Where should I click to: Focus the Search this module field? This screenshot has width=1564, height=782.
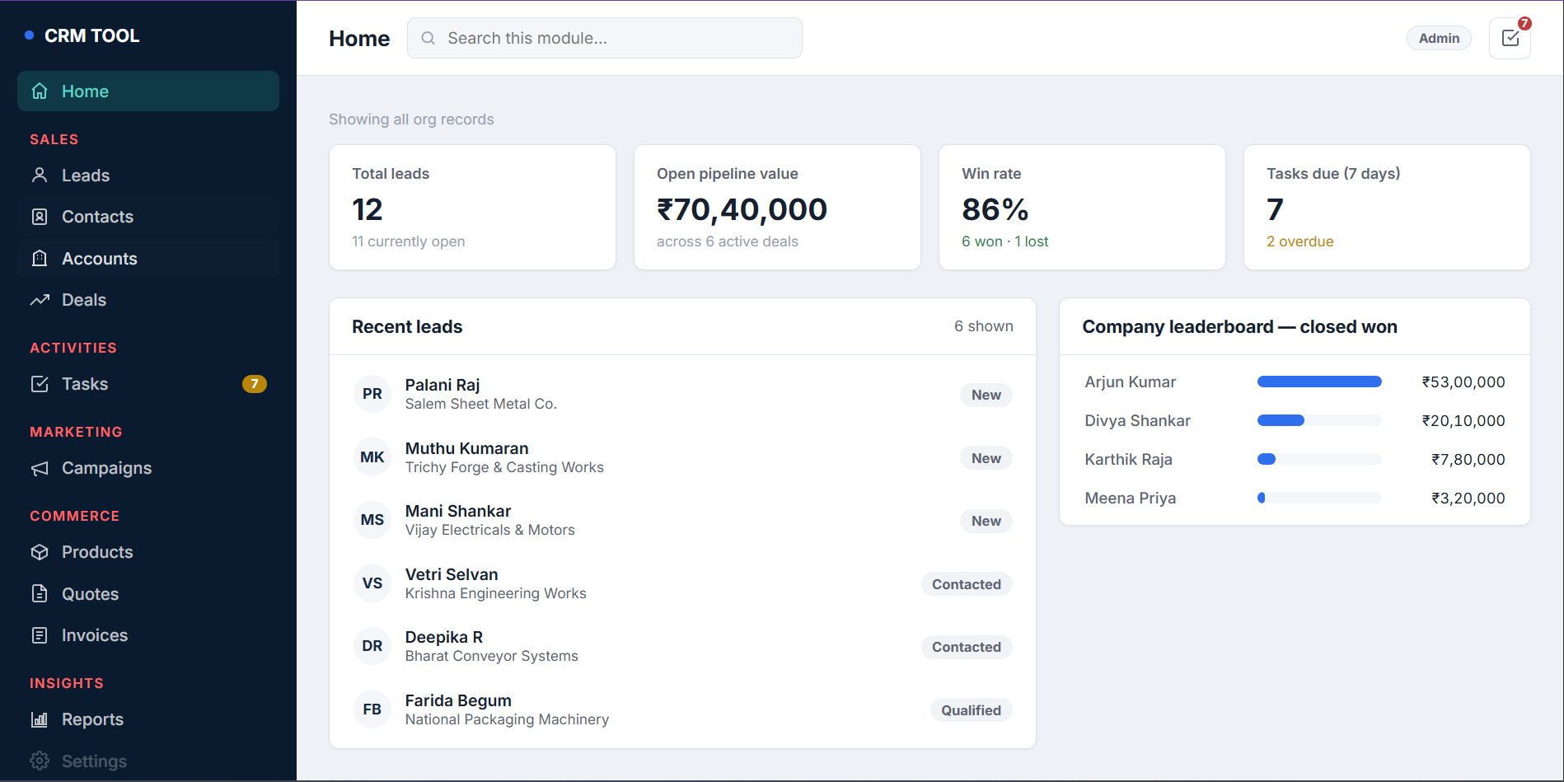pyautogui.click(x=604, y=38)
